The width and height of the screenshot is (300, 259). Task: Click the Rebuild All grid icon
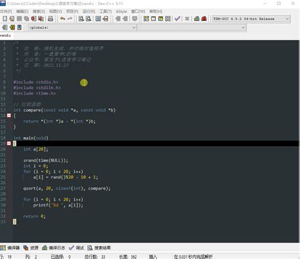coord(168,19)
